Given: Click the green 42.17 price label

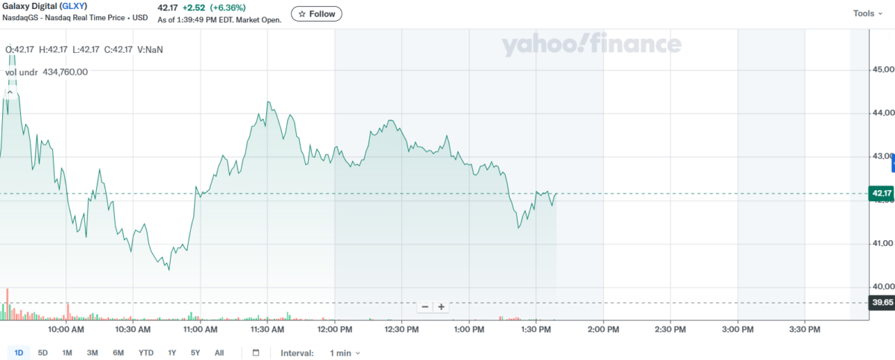Looking at the screenshot, I should pyautogui.click(x=882, y=194).
